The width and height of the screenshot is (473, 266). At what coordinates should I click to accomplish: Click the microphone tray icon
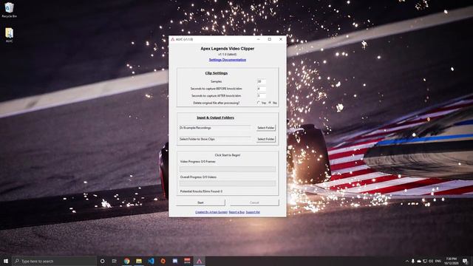tap(413, 261)
